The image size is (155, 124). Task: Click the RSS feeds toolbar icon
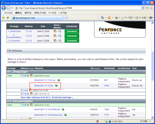pyautogui.click(x=109, y=18)
